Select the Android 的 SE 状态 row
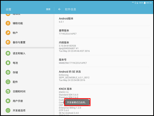Viewport: 154px width, 116px height. pos(104,76)
